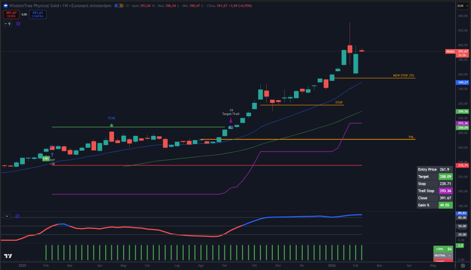Click the purple refresh icon below the trade buttons
Viewport: 471px width, 270px height.
[17, 23]
